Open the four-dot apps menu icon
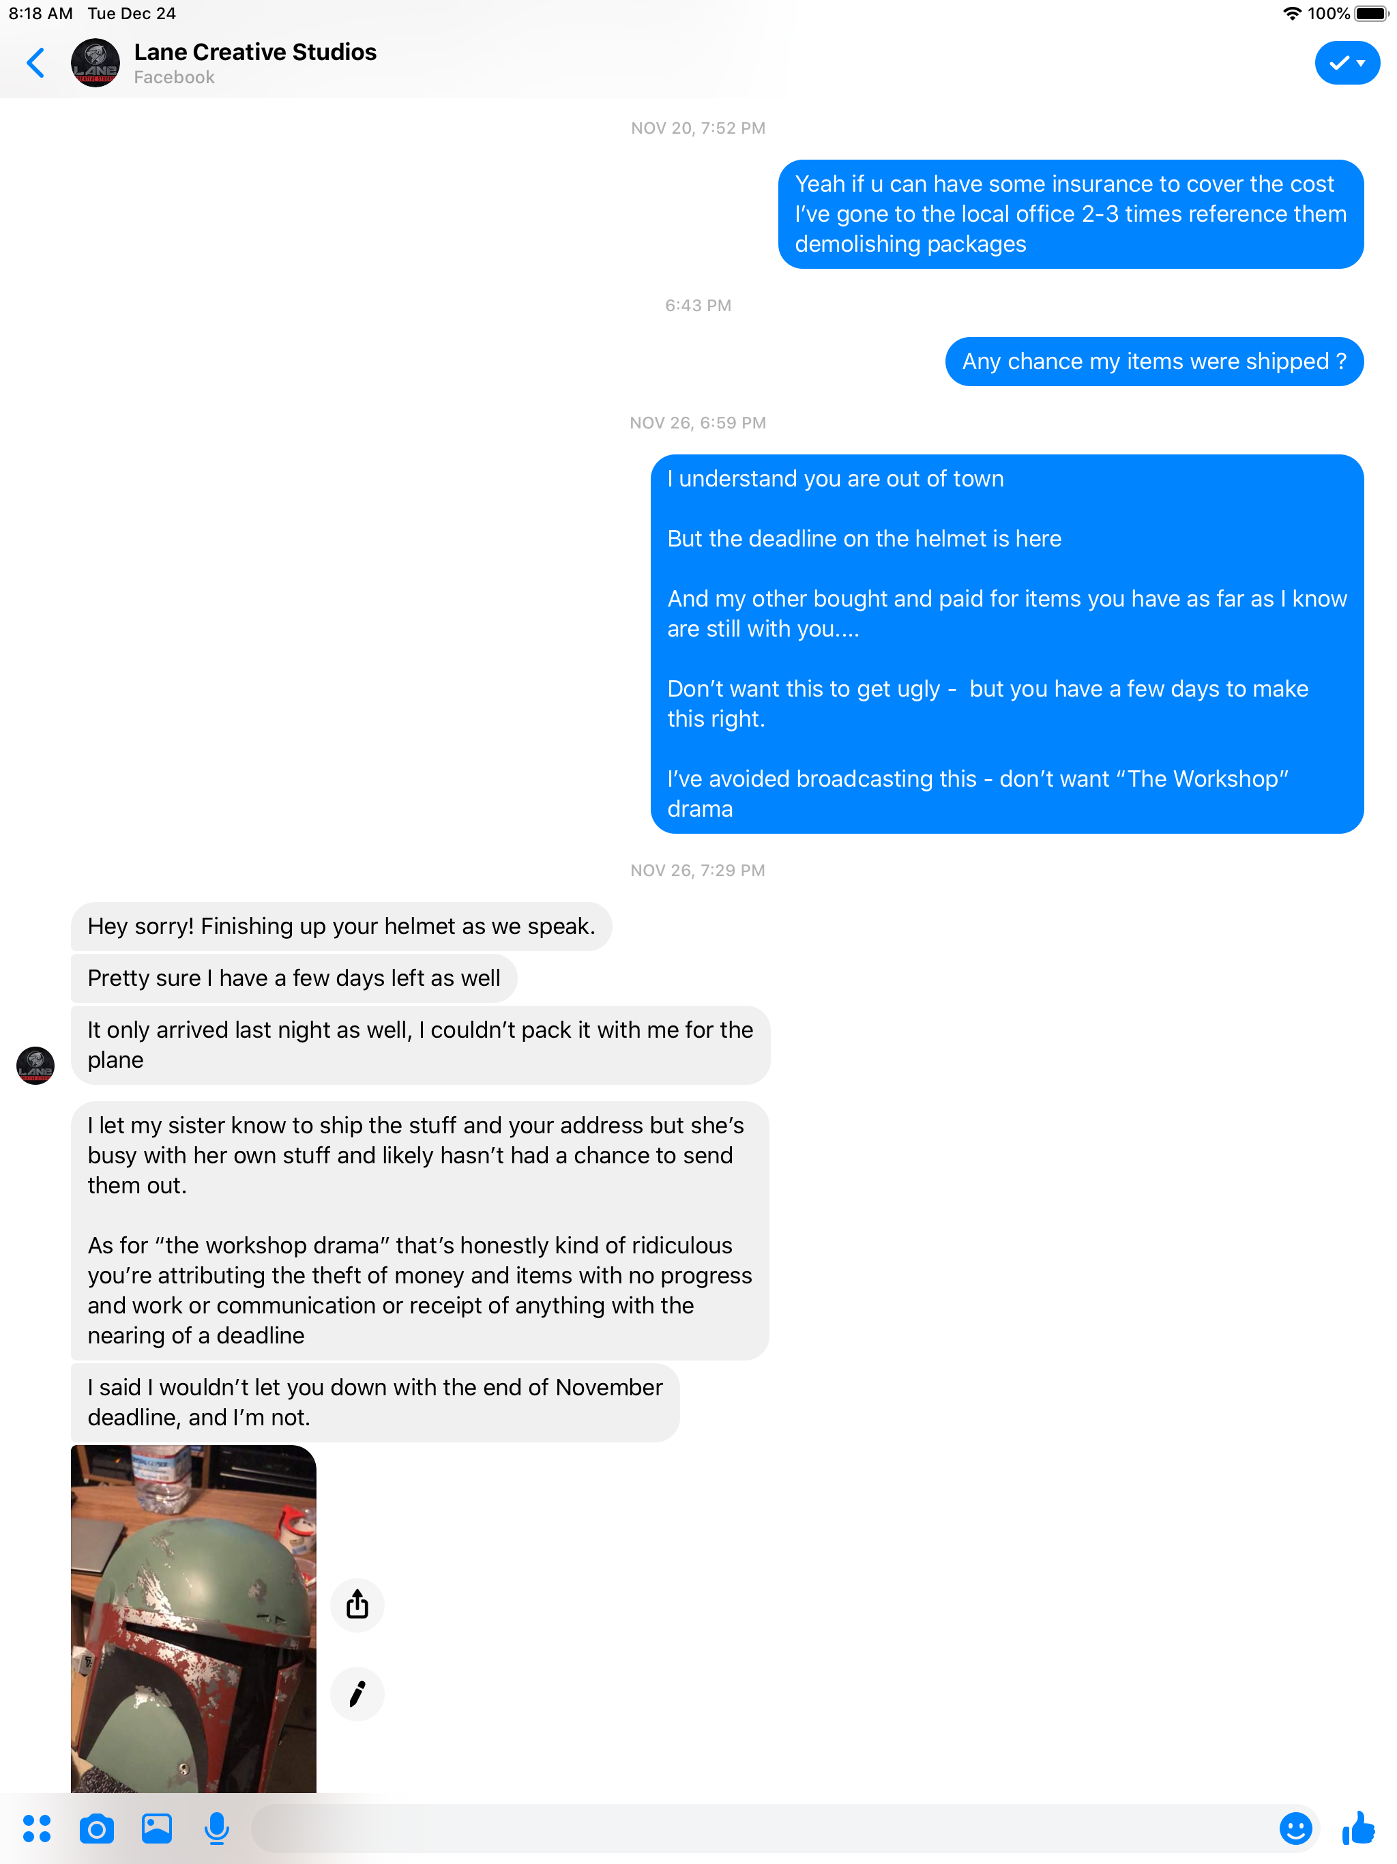The height and width of the screenshot is (1864, 1397). coord(36,1829)
